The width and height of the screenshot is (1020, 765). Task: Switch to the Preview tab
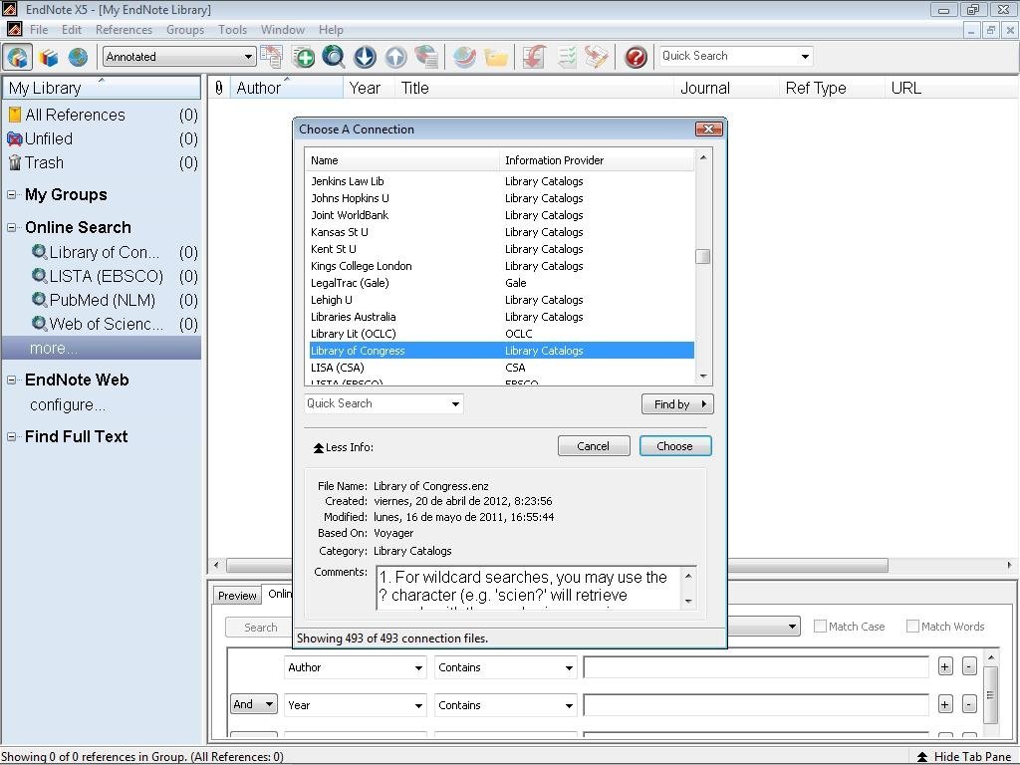[x=237, y=596]
